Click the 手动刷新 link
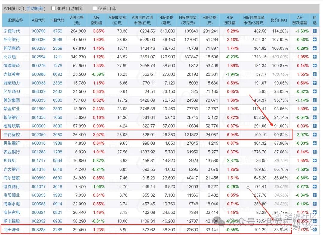The image size is (323, 235). 35,9
